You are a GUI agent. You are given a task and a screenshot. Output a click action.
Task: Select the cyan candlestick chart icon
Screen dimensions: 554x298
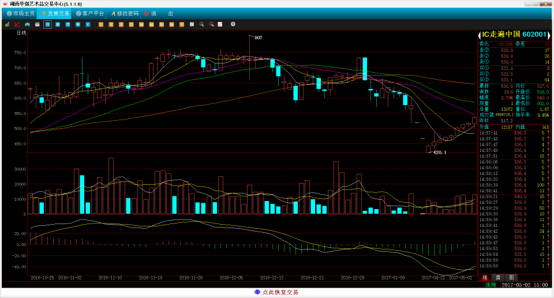27,24
